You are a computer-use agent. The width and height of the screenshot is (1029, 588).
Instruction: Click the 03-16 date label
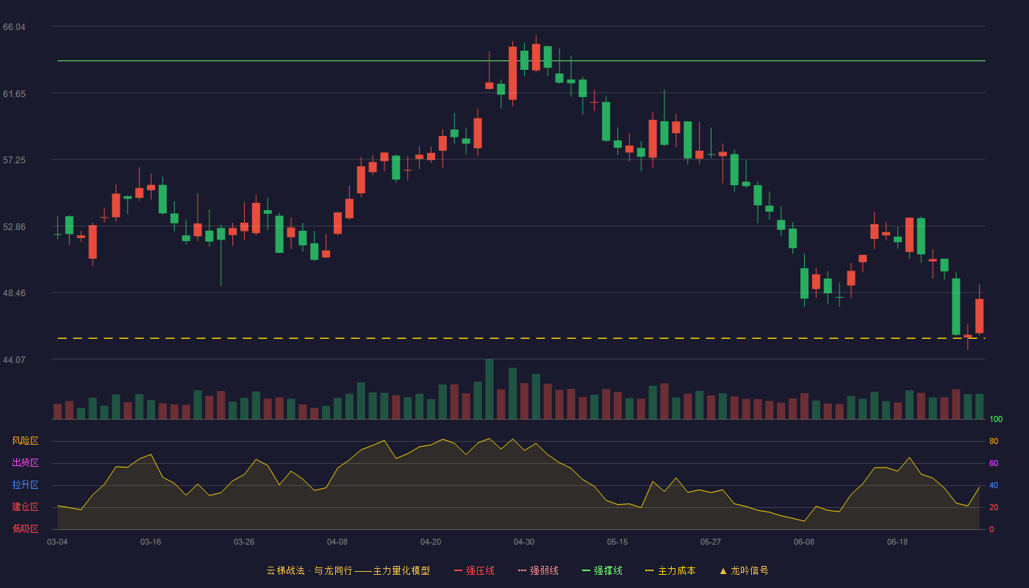151,542
